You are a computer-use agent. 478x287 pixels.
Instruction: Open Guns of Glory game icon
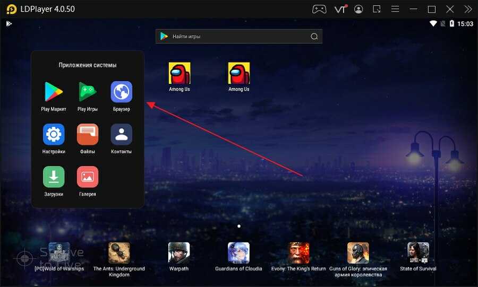click(358, 253)
